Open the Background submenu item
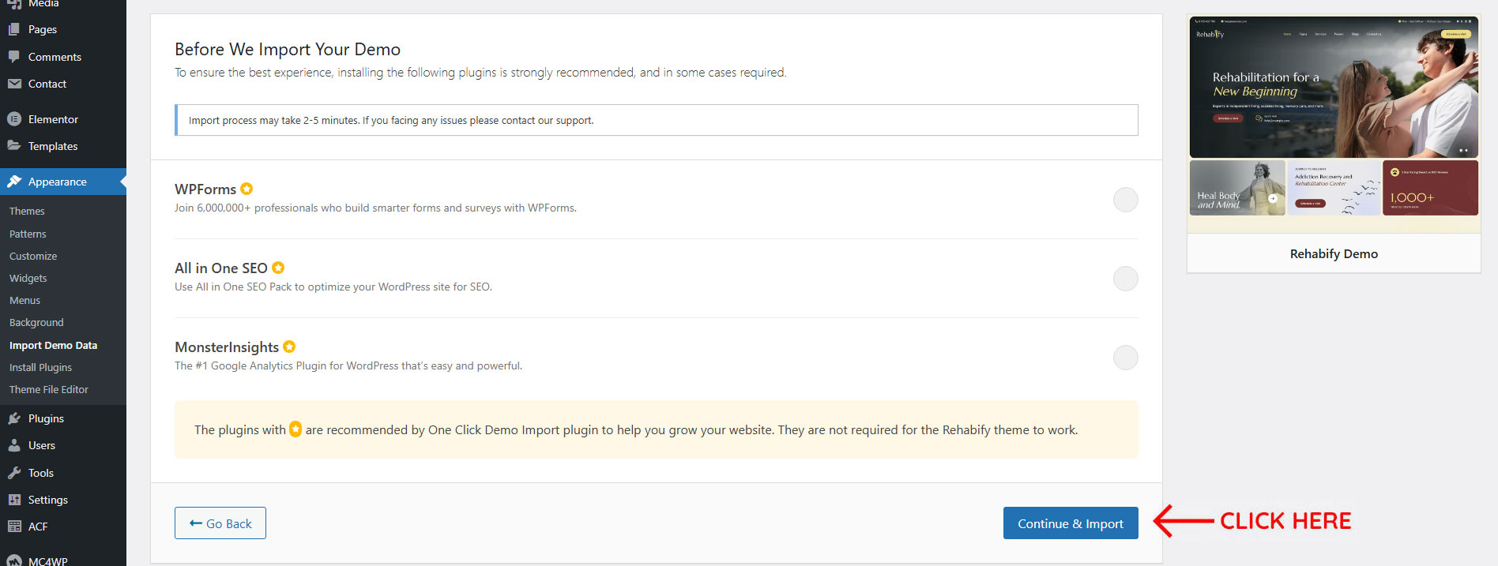 pyautogui.click(x=36, y=322)
